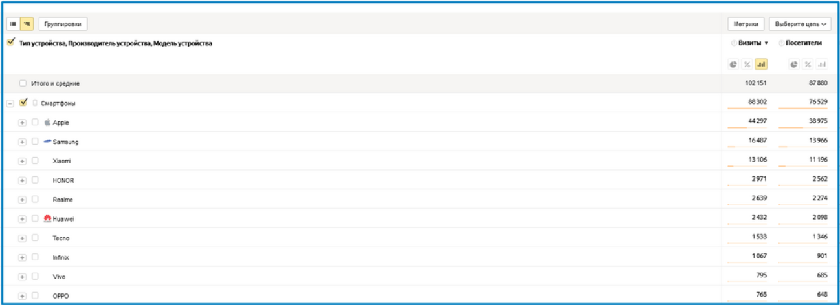Select the tree view icon
Viewport: 840px width, 305px height.
(x=27, y=24)
